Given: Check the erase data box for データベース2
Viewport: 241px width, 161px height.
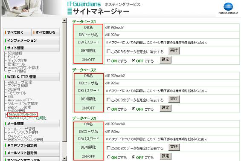Looking at the screenshot, I should pos(108,100).
